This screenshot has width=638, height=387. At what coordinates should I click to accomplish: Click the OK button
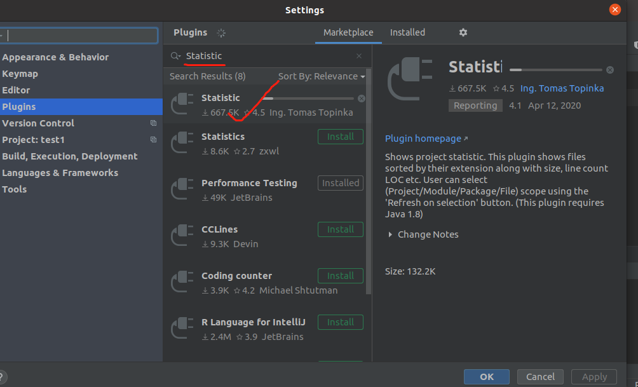click(487, 377)
